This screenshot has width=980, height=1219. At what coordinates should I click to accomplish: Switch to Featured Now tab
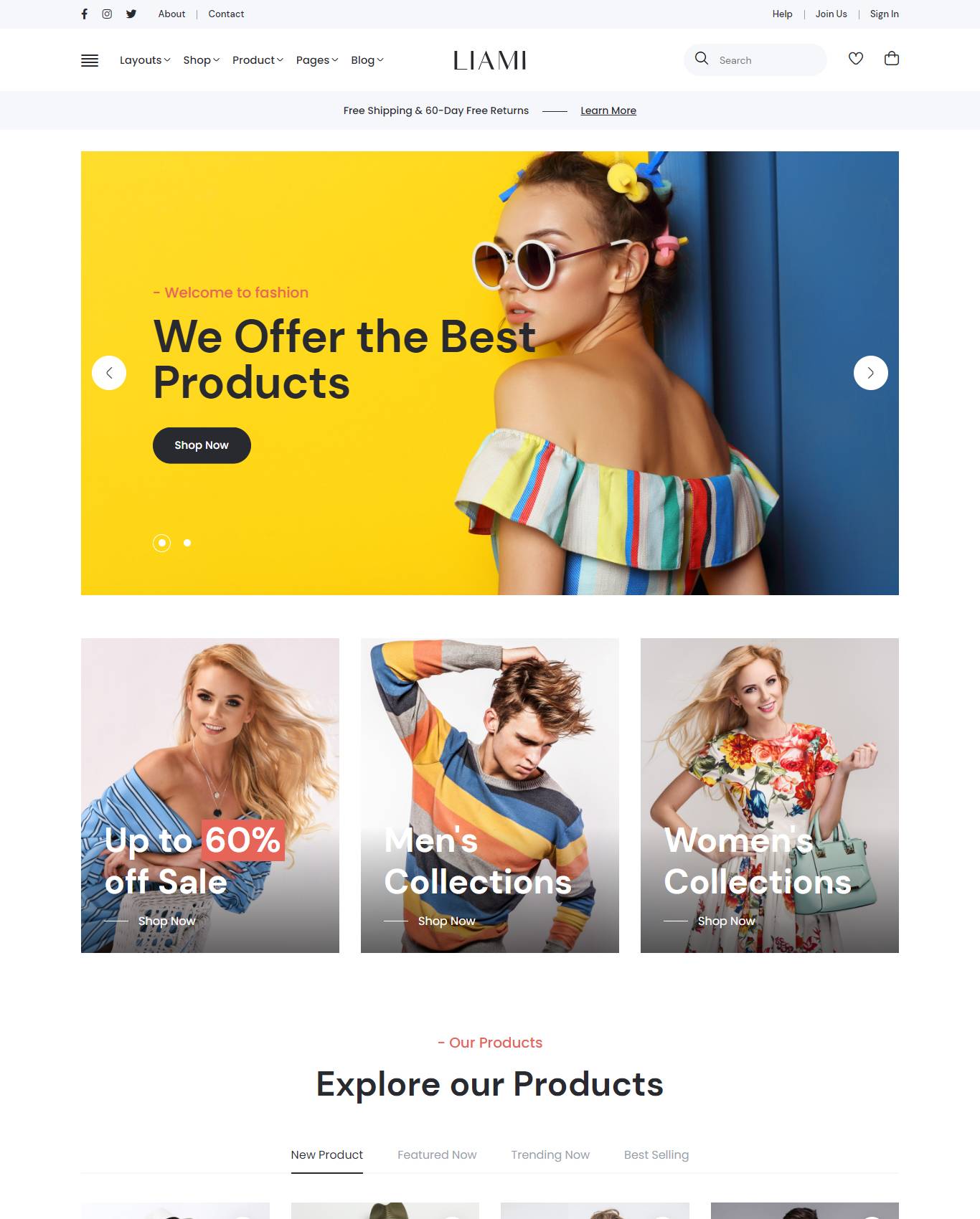tap(437, 1154)
